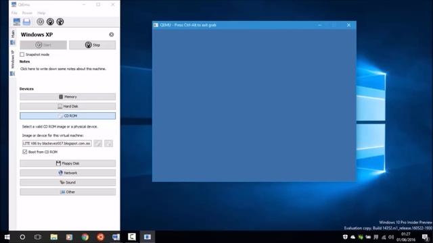433x243 pixels.
Task: Open the Power menu in Qtemu
Action: click(x=27, y=13)
